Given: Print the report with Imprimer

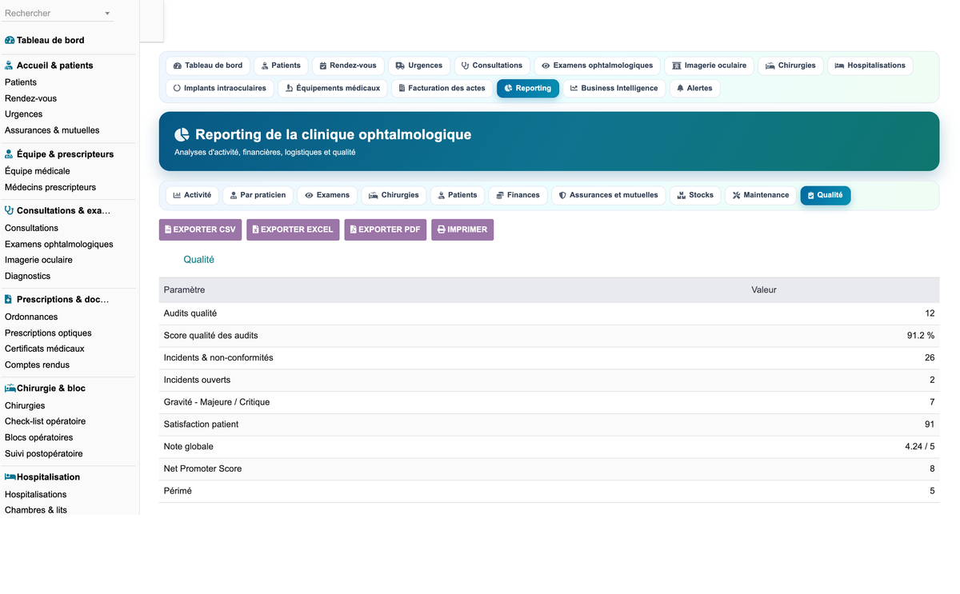Looking at the screenshot, I should click(x=462, y=229).
